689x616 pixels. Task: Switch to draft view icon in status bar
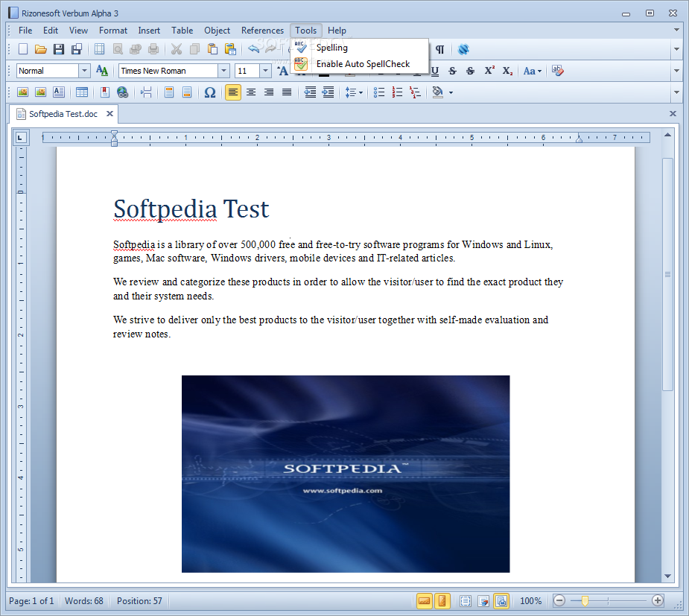coord(484,601)
